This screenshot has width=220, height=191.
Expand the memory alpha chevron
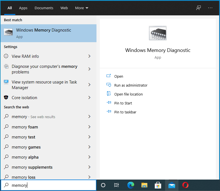[90, 157]
